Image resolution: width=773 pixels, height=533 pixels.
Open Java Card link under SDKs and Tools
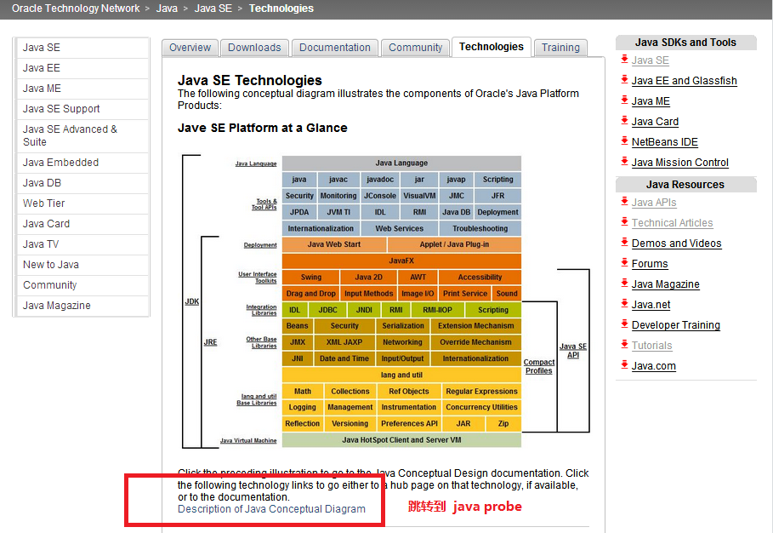[x=655, y=122]
